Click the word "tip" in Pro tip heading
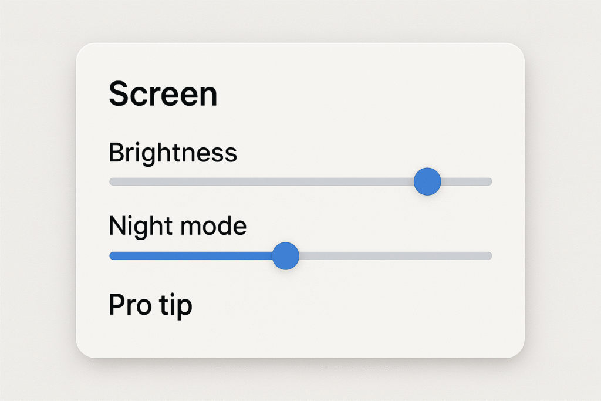 tap(177, 305)
